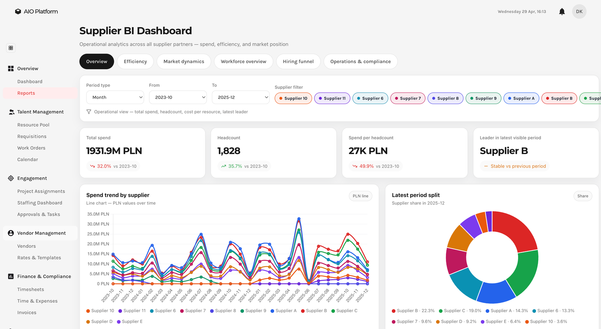Open Dashboard in the sidebar
The height and width of the screenshot is (329, 601).
pos(30,81)
